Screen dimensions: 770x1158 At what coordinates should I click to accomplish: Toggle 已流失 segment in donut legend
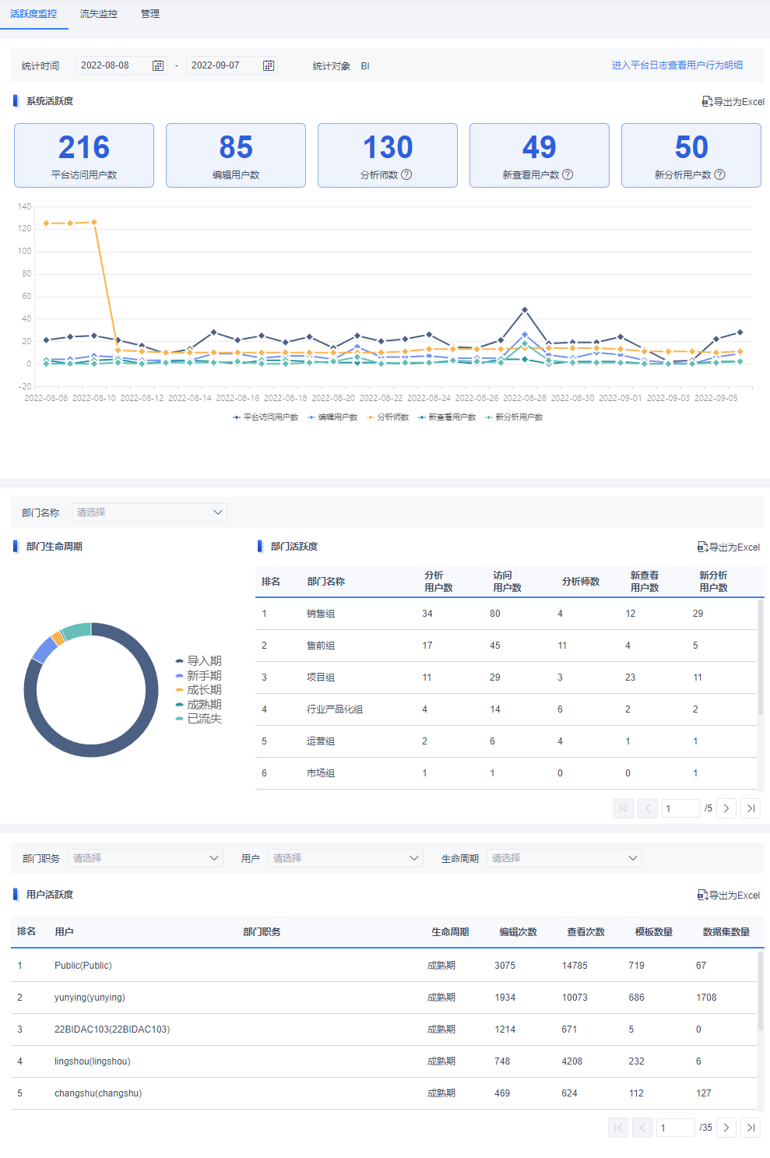tap(199, 719)
